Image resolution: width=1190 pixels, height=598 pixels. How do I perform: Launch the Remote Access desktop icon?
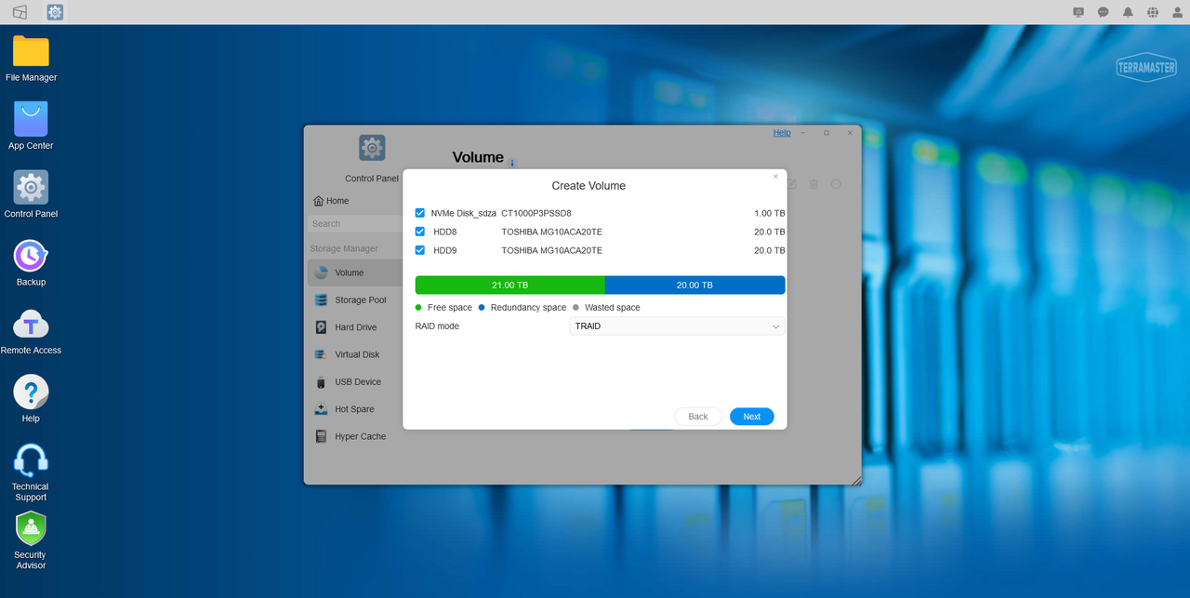(x=31, y=325)
